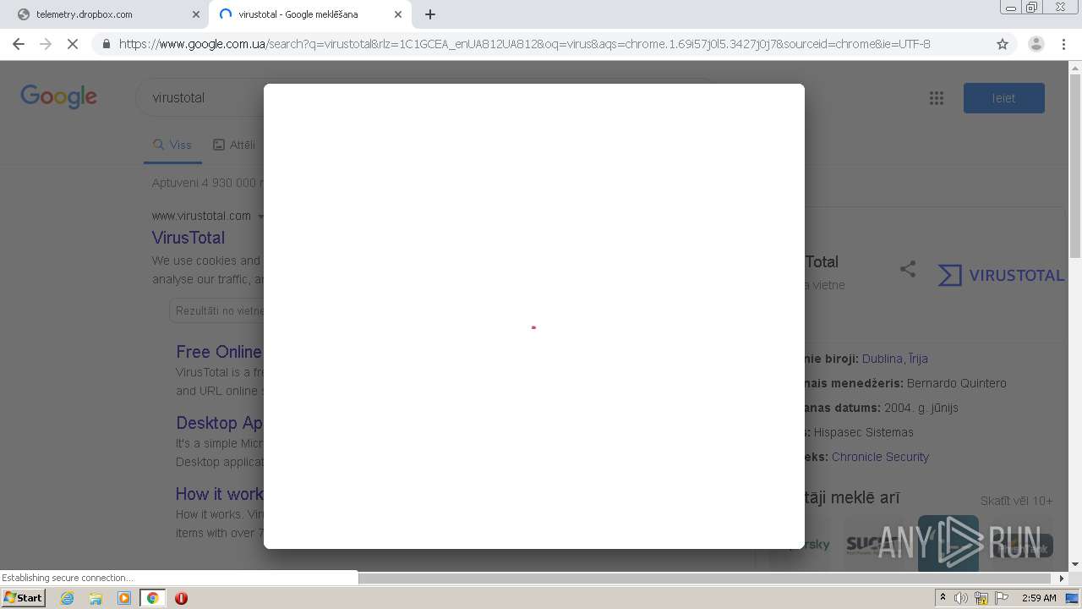Click the Google logo
The height and width of the screenshot is (609, 1082).
point(58,96)
